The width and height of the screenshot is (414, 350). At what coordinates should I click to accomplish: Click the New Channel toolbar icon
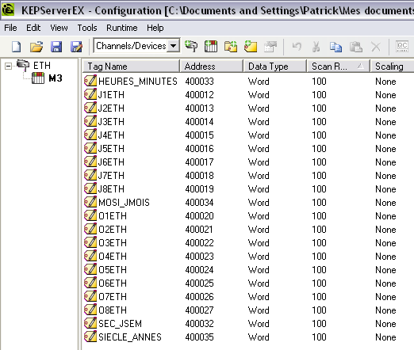(x=191, y=46)
